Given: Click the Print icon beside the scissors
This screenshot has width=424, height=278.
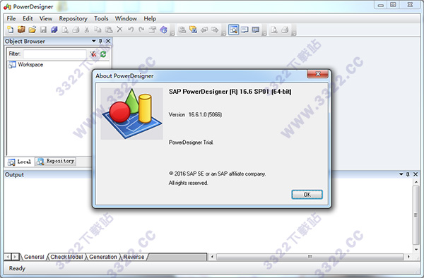Looking at the screenshot, I should pos(76,30).
